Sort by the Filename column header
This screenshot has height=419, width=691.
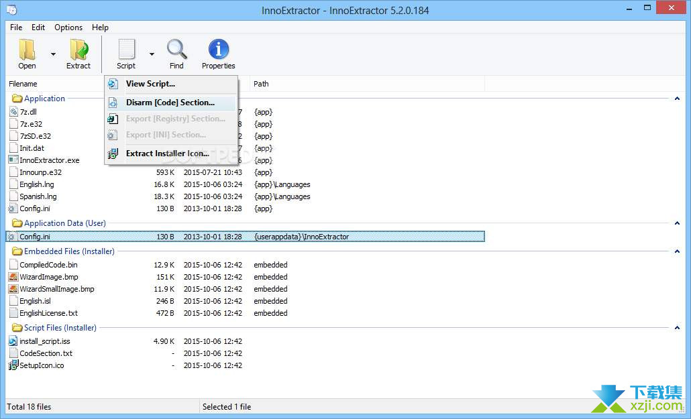point(23,84)
